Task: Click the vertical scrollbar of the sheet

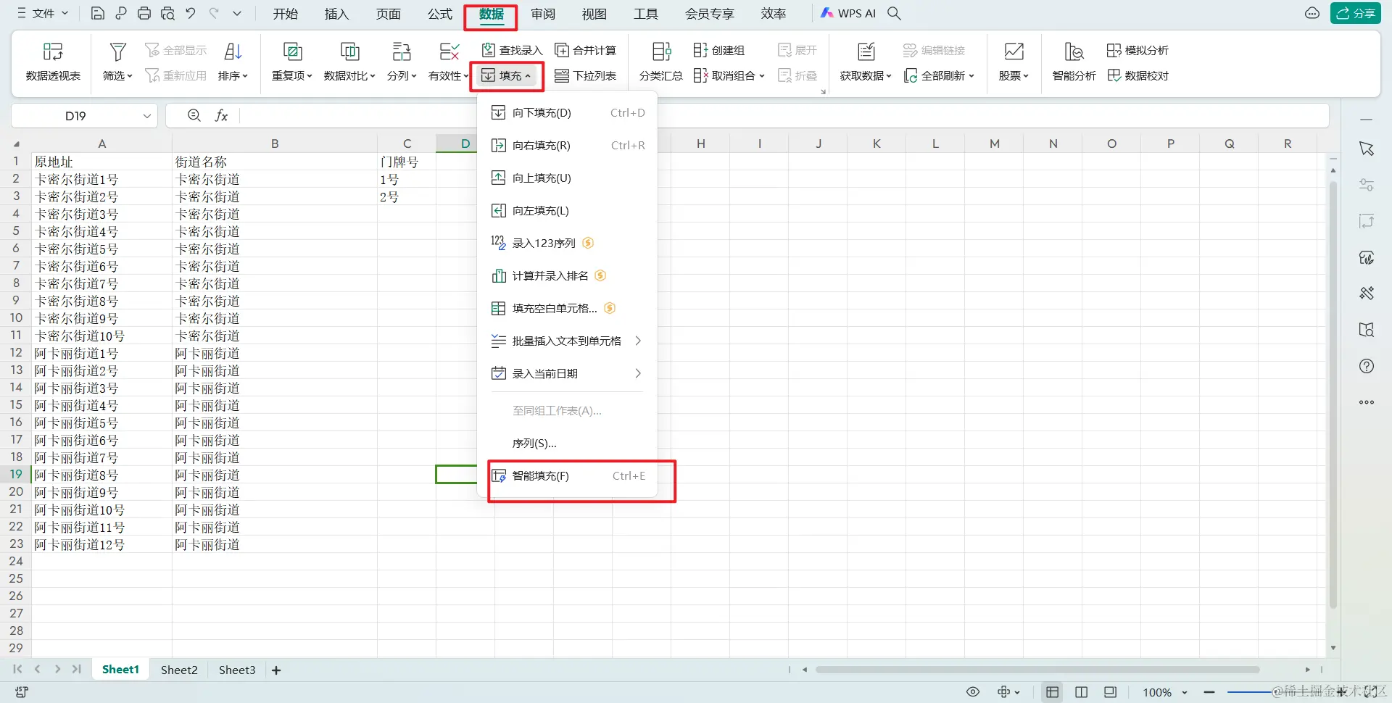Action: click(x=1333, y=395)
